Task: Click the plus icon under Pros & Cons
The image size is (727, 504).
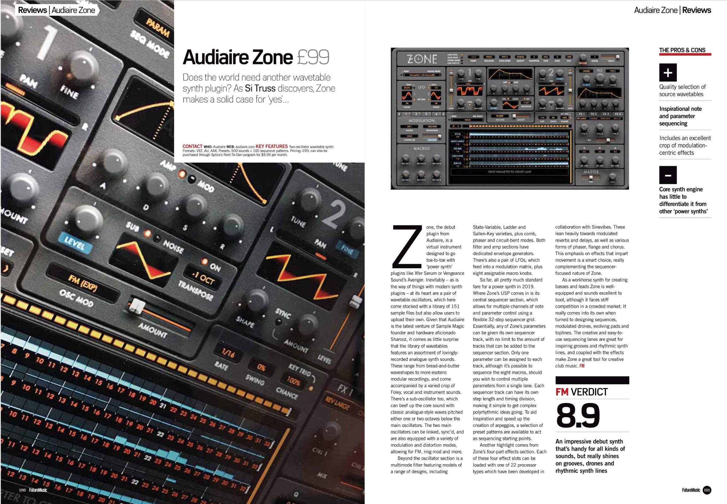Action: click(x=668, y=73)
